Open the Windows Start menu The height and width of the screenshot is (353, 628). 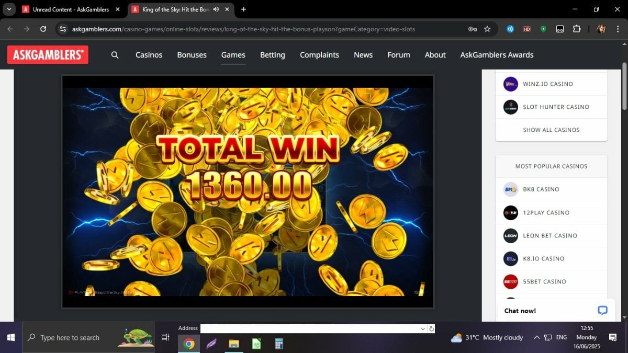coord(11,337)
